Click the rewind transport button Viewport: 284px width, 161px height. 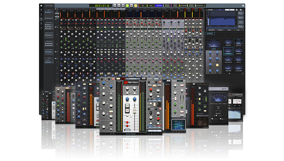tap(115, 6)
